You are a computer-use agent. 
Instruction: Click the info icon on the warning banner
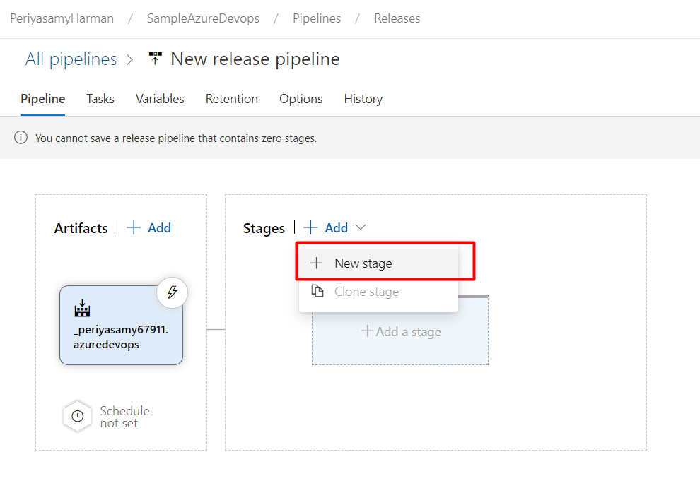point(20,138)
